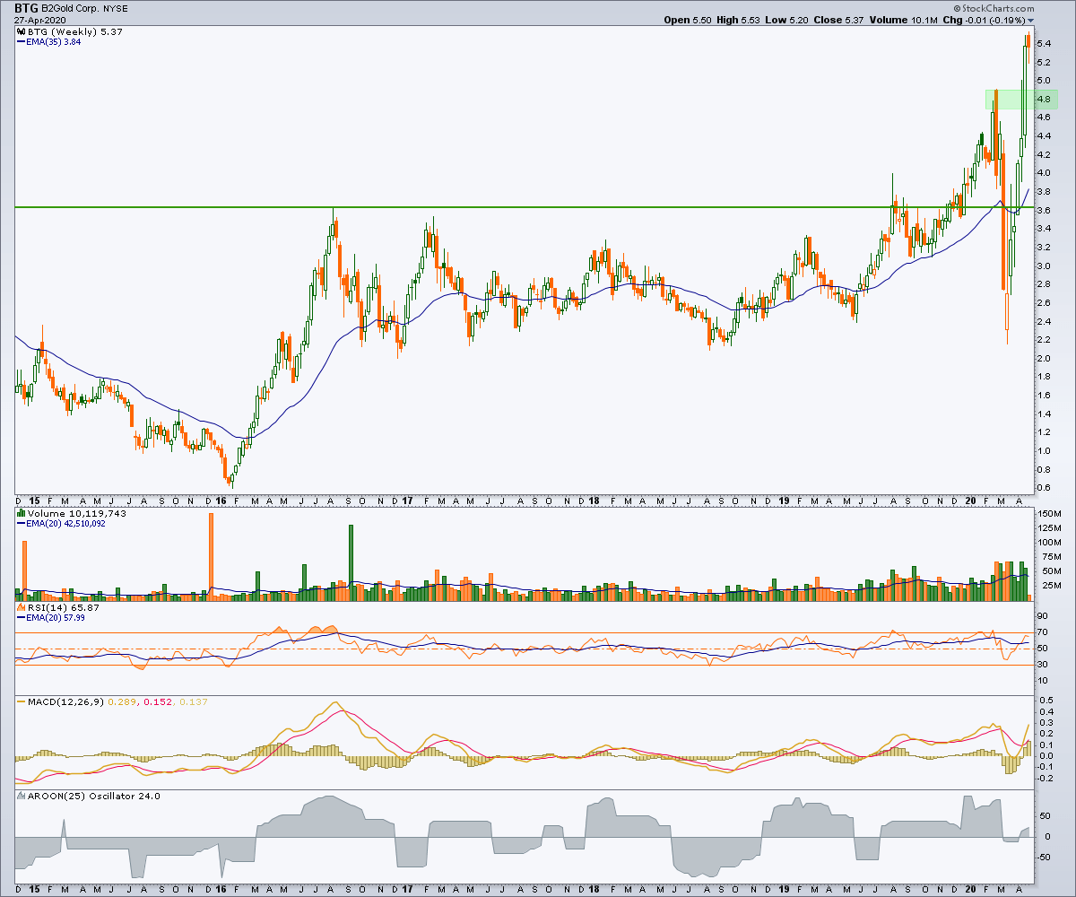This screenshot has width=1076, height=897.
Task: Click the -0.2 MACD axis label
Action: [x=1045, y=778]
